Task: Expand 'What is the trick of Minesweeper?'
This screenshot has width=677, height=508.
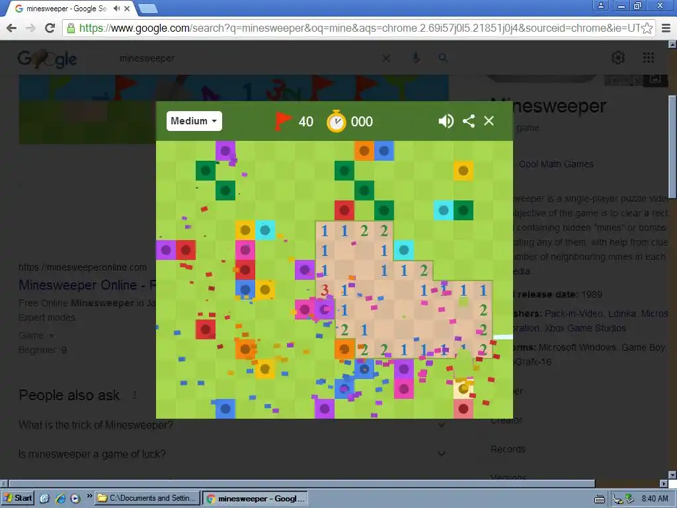Action: pyautogui.click(x=232, y=425)
